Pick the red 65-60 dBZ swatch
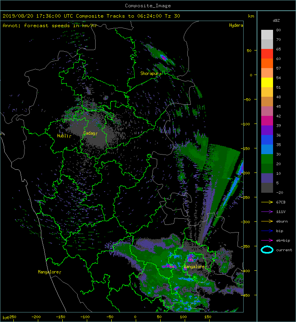 pos(267,54)
